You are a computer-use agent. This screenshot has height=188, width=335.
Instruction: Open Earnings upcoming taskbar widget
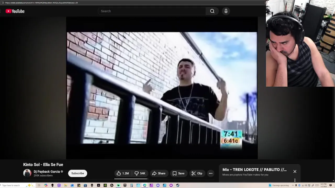point(279,185)
